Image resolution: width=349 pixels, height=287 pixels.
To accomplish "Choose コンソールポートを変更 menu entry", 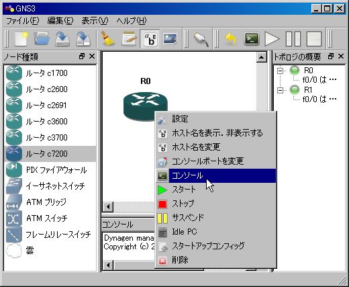I will tap(216, 161).
